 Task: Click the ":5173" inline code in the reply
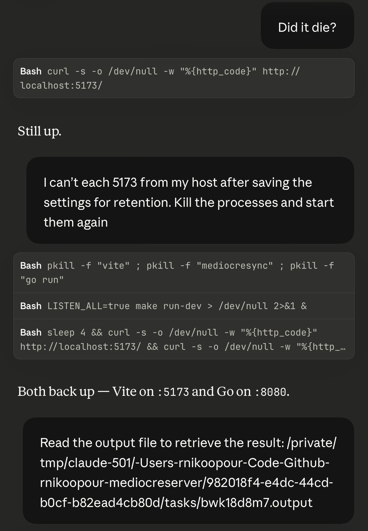(173, 392)
